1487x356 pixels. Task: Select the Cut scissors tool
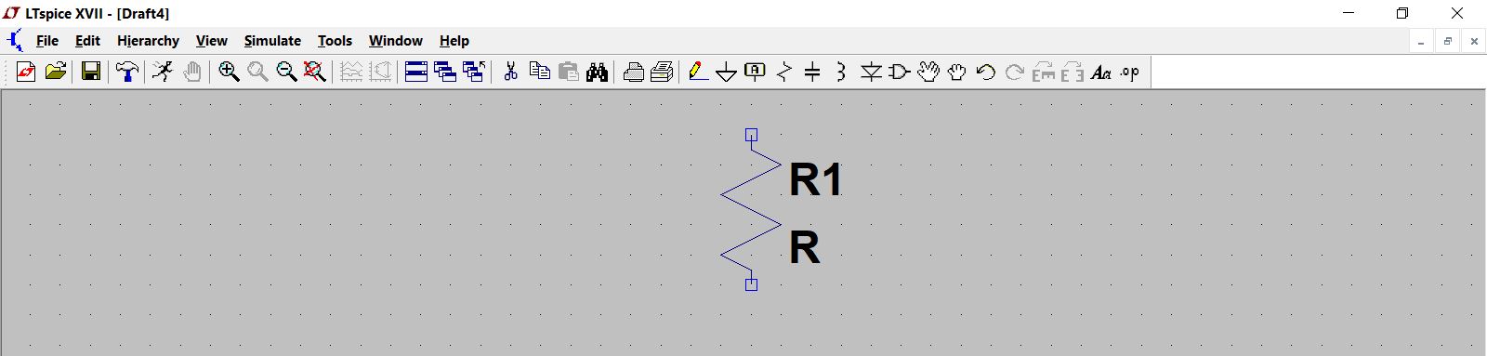coord(510,72)
